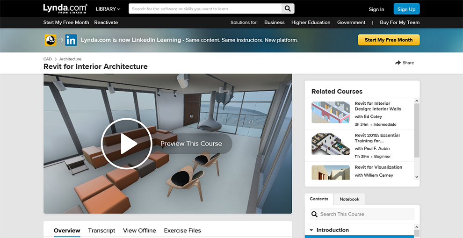Play the course preview video

[127, 144]
